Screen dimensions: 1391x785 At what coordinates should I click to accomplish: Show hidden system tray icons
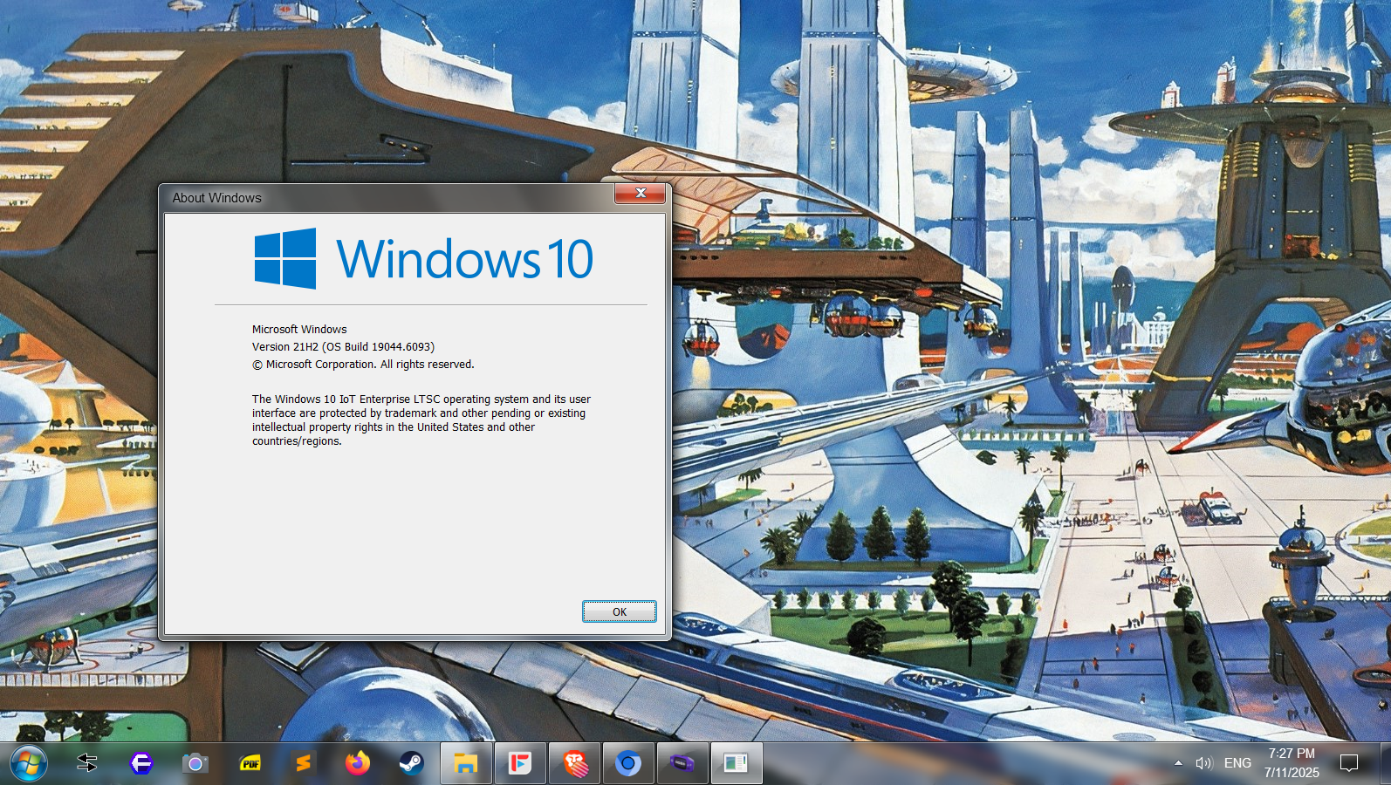pyautogui.click(x=1178, y=763)
